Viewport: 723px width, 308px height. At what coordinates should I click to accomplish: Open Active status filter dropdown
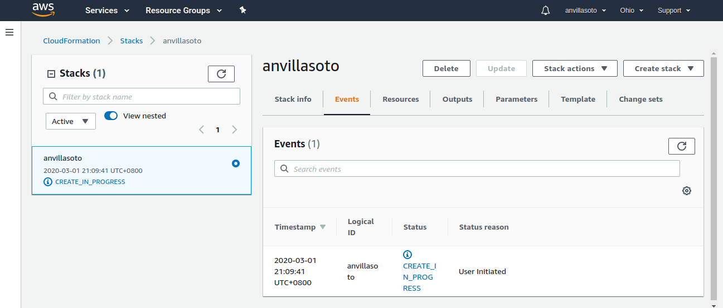(71, 121)
